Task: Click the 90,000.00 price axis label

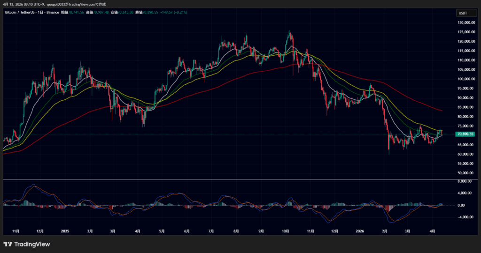Action: click(466, 98)
